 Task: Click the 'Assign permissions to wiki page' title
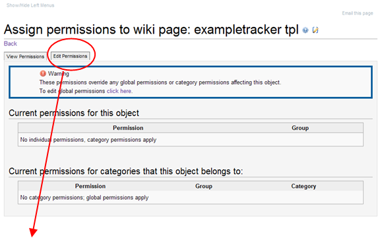point(151,30)
